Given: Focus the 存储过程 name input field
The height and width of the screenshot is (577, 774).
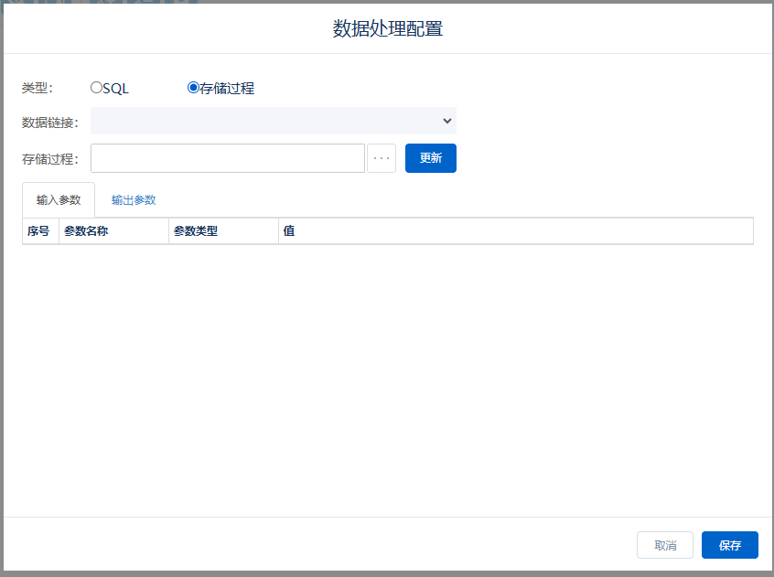Looking at the screenshot, I should pos(227,158).
